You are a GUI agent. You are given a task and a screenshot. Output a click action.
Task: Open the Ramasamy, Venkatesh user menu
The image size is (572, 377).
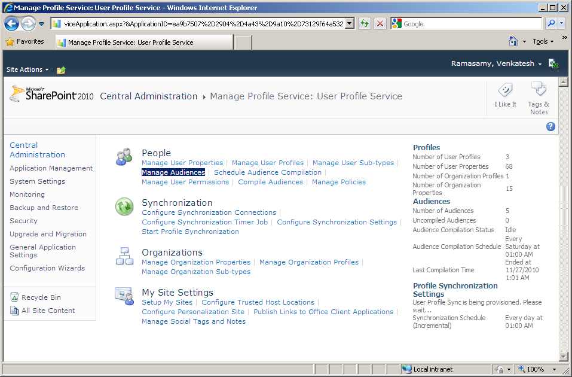click(x=496, y=63)
